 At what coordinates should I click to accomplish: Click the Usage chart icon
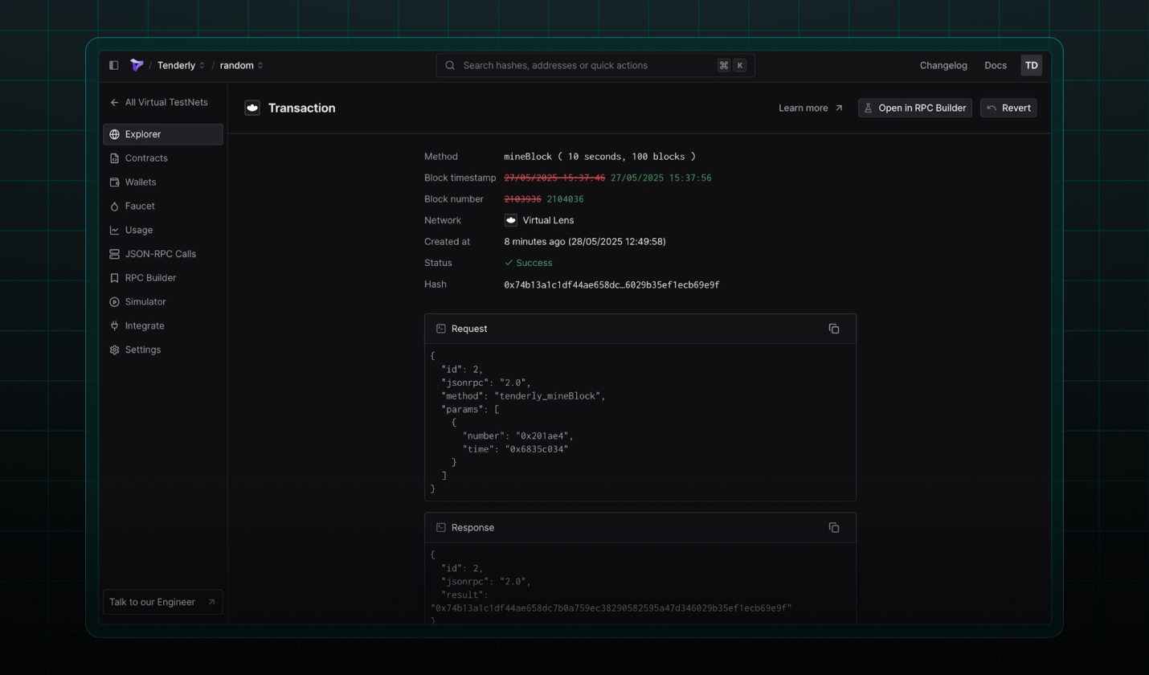pyautogui.click(x=114, y=230)
